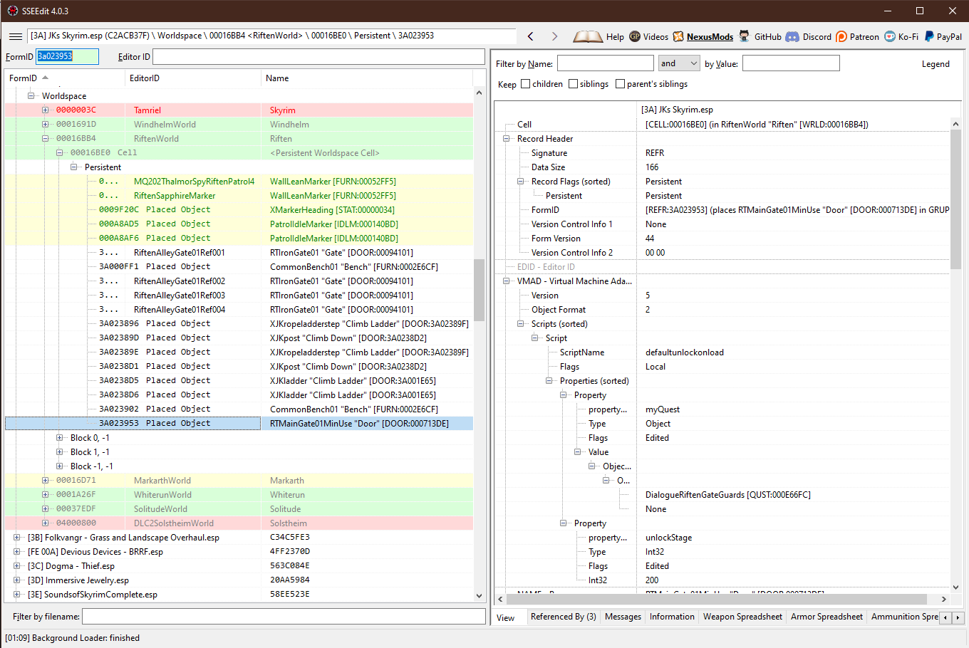Focus the Filter by Name field

point(605,63)
